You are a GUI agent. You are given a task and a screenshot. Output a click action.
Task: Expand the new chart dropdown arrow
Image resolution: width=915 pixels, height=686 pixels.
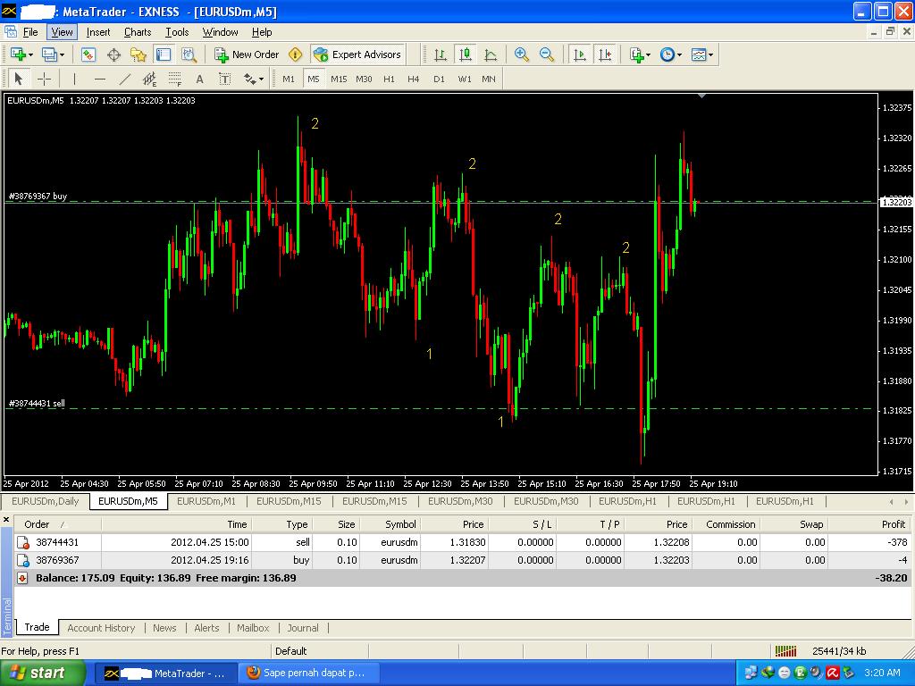click(30, 54)
